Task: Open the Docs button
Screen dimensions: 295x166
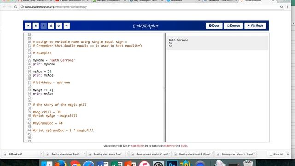Action: point(214,26)
